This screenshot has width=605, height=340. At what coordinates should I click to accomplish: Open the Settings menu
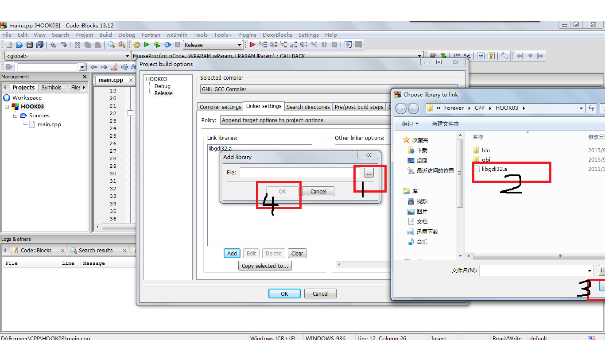[x=308, y=35]
